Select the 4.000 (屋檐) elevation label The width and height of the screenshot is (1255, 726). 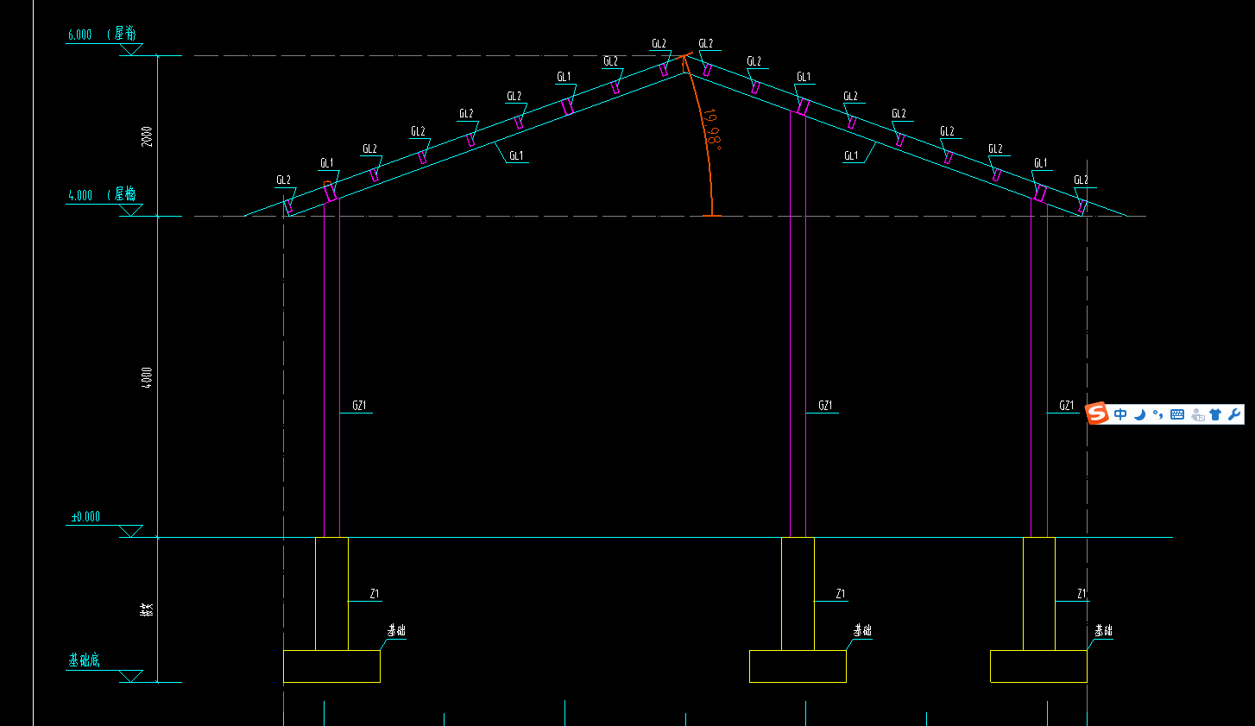[102, 194]
